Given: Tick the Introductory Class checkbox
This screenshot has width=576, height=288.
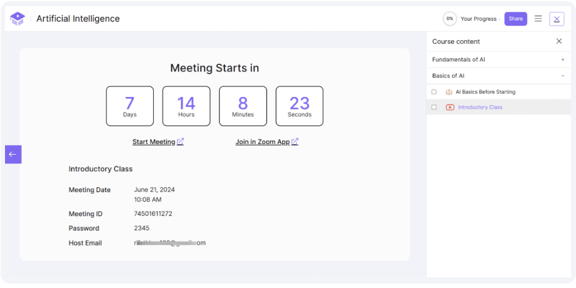Looking at the screenshot, I should [434, 108].
